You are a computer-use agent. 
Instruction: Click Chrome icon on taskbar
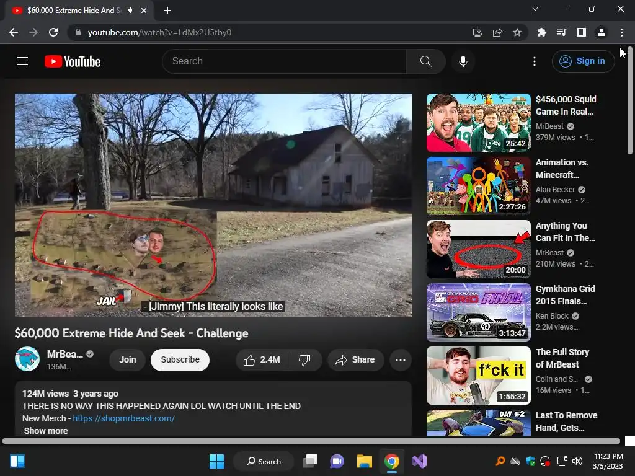392,461
